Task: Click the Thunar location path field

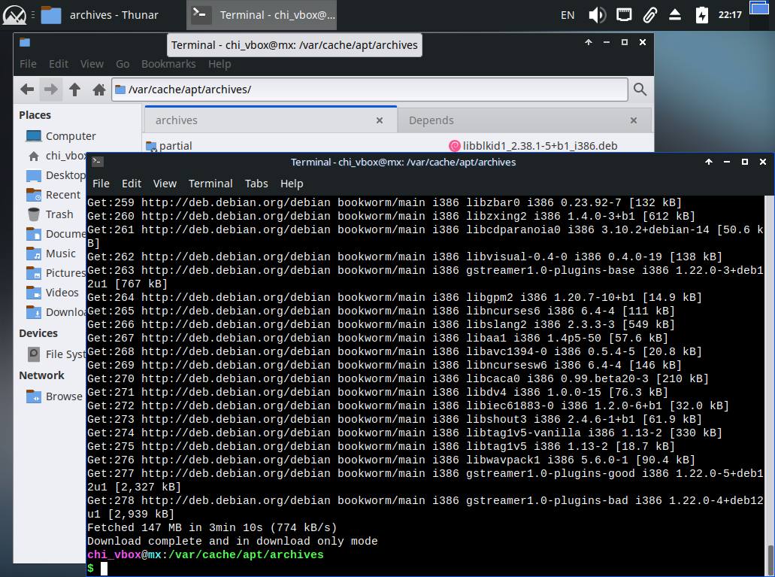Action: pyautogui.click(x=370, y=90)
